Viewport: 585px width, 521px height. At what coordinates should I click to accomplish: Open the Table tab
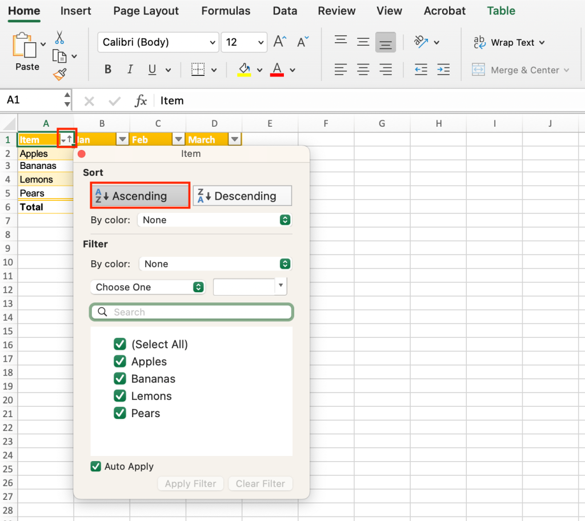[x=501, y=10]
